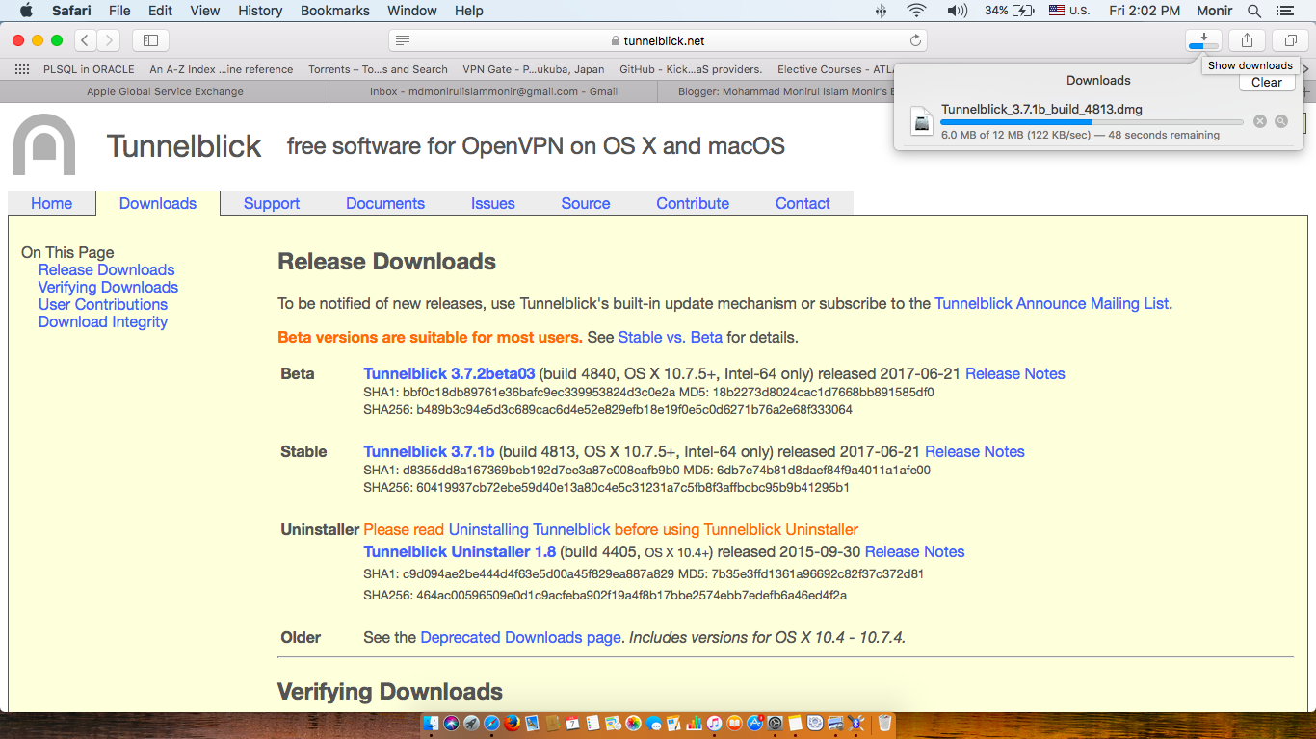Image resolution: width=1316 pixels, height=739 pixels.
Task: Open Firefox from the Dock
Action: 512,723
